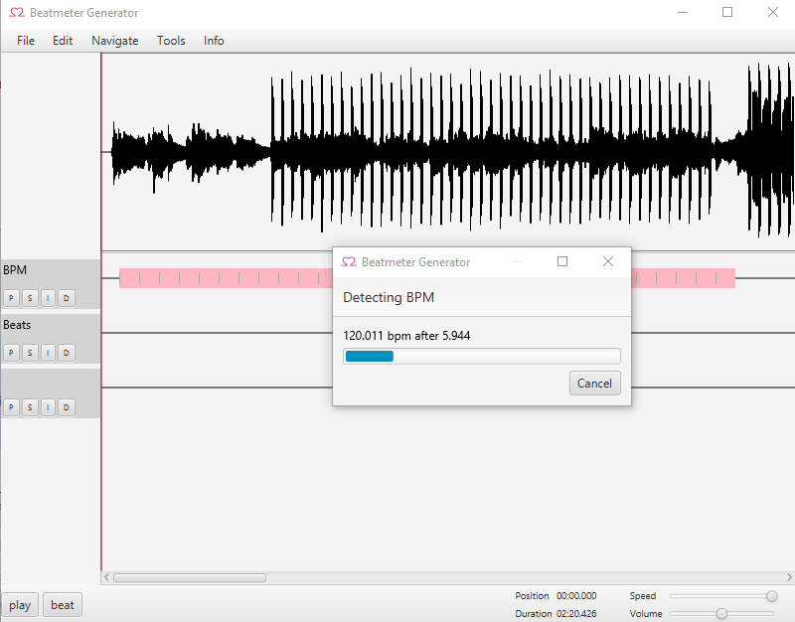Toggle the D button on the unnamed track
Image resolution: width=795 pixels, height=622 pixels.
(x=67, y=407)
